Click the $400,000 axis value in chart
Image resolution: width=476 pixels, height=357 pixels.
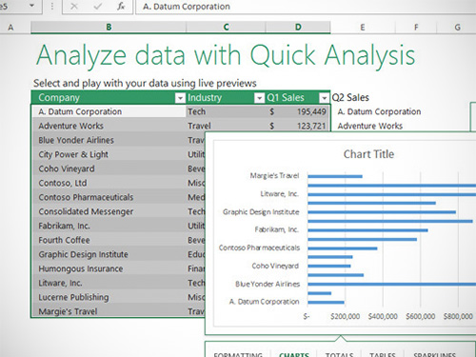[x=383, y=316]
